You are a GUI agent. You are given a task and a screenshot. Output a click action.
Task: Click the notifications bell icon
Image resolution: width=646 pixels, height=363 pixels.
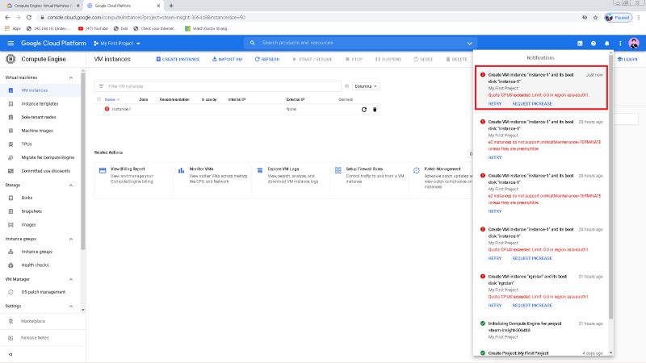[607, 44]
